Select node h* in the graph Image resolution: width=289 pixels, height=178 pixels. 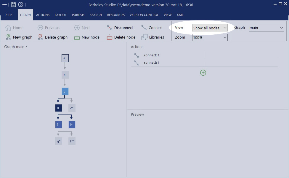72,141
